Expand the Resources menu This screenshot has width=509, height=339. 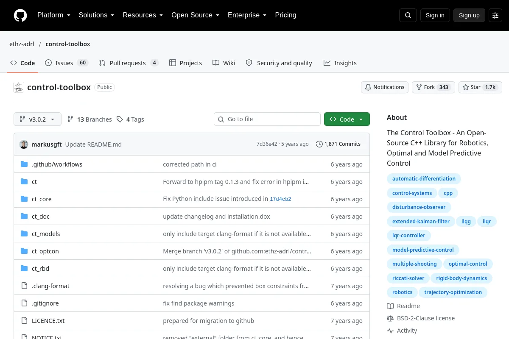point(143,15)
